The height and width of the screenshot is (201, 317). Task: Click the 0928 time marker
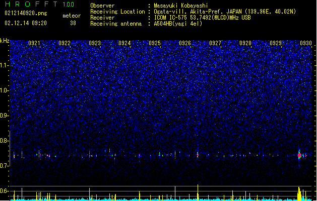coord(245,43)
